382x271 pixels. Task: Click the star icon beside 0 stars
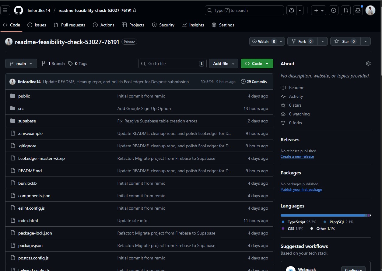[x=283, y=105]
